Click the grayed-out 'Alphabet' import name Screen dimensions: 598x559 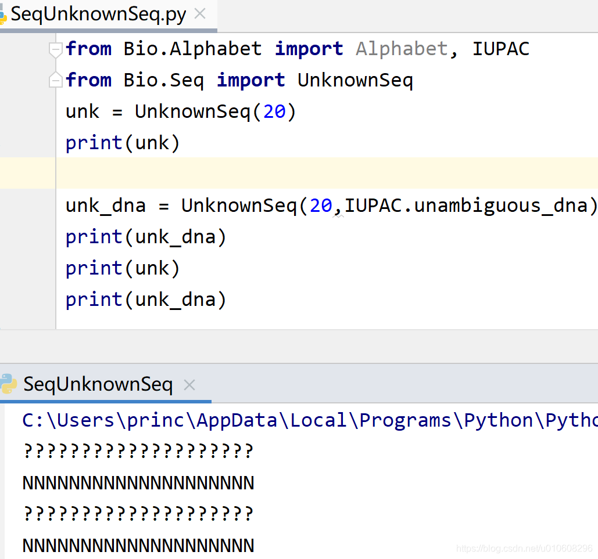click(402, 49)
